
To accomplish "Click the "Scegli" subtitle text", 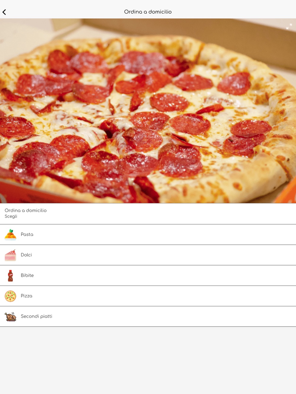I will point(11,216).
